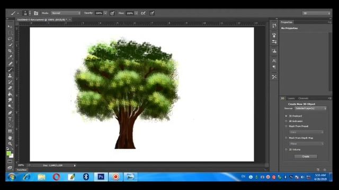Toggle the Brush panel button
This screenshot has width=339, height=190.
[x=36, y=13]
